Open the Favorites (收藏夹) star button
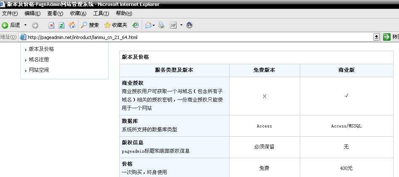 (x=116, y=25)
